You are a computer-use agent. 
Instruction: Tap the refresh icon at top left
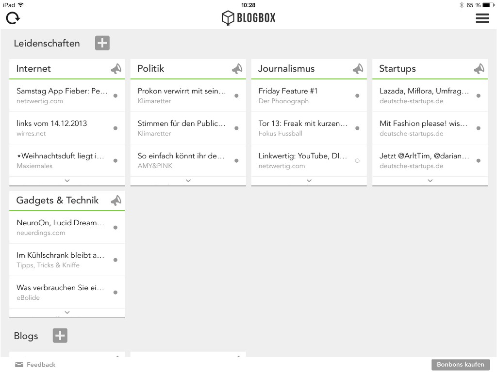pos(13,18)
